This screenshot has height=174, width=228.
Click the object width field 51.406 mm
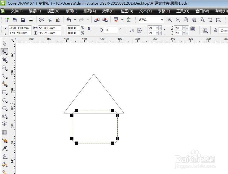point(50,28)
